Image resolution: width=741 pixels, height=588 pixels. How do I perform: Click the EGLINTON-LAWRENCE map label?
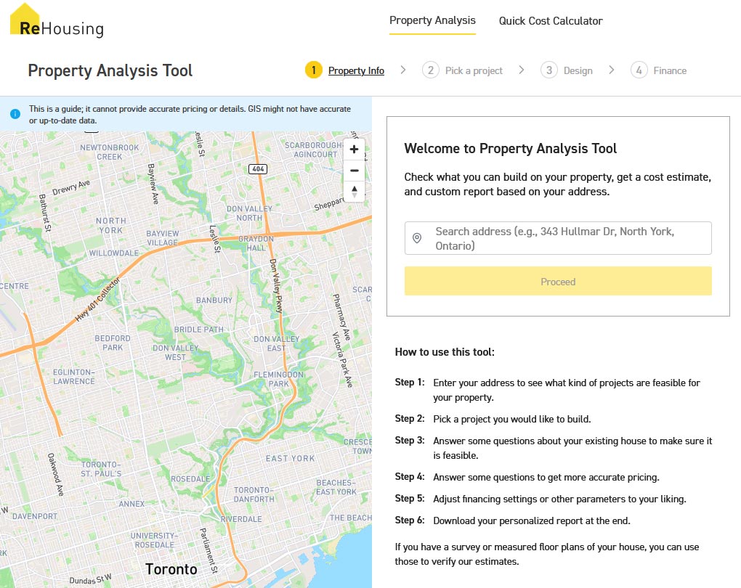pyautogui.click(x=73, y=377)
